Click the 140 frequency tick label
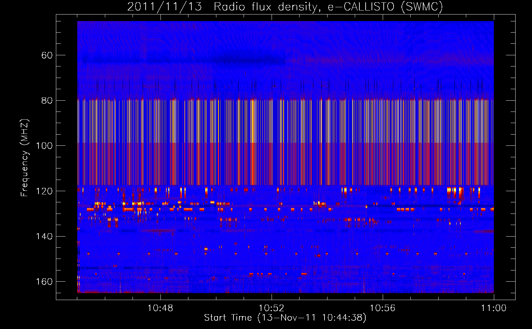Image resolution: width=532 pixels, height=329 pixels. click(44, 237)
